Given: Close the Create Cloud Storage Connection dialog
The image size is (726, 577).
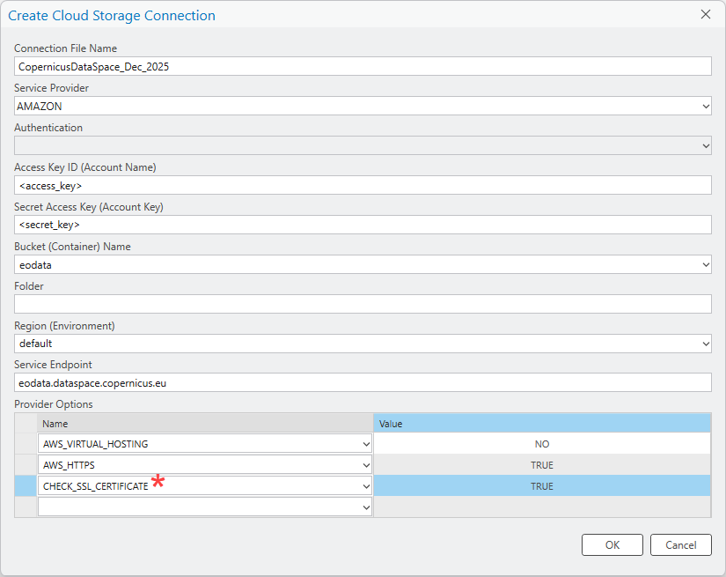Looking at the screenshot, I should point(707,15).
